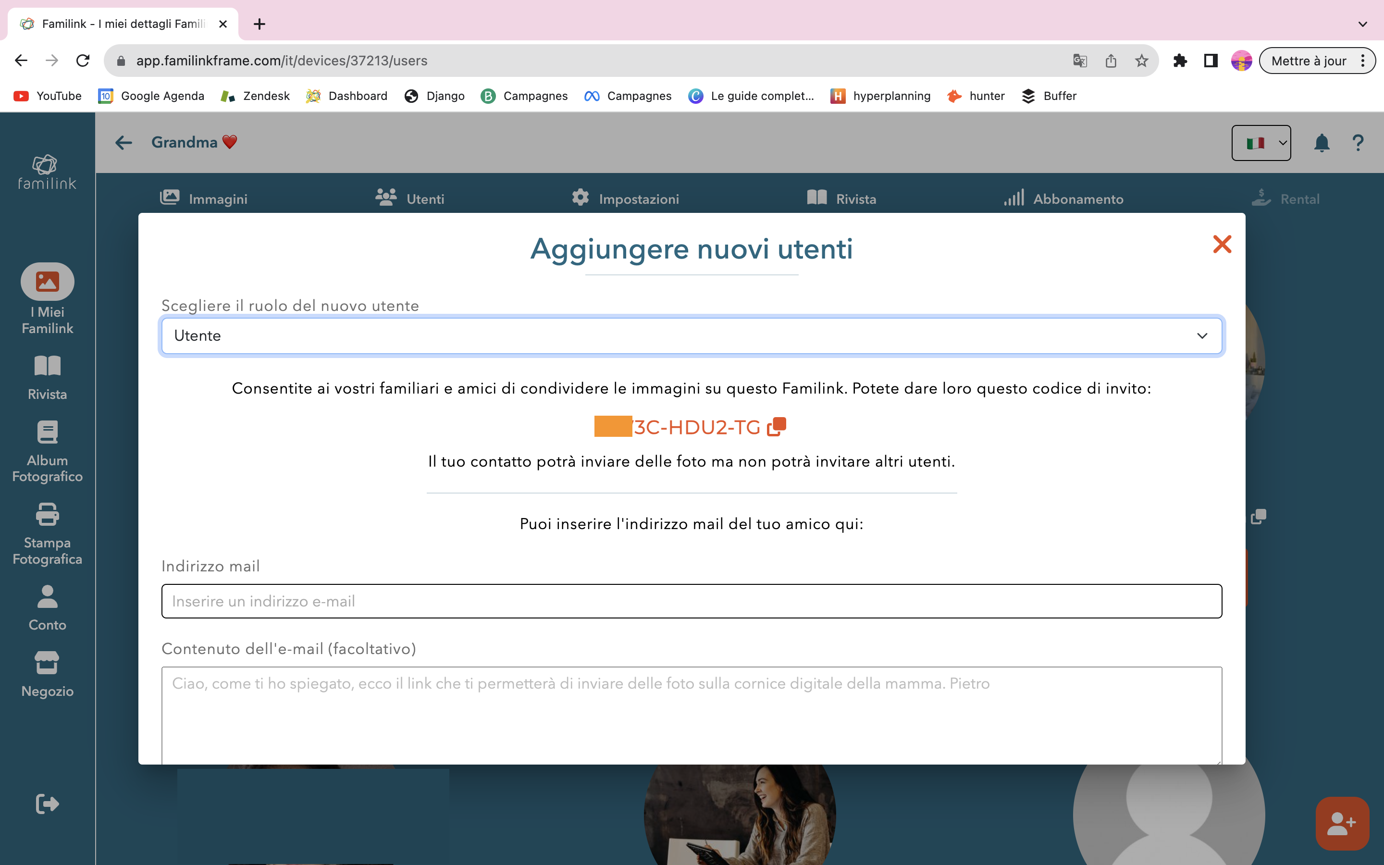
Task: Open Rivista in the left sidebar
Action: pyautogui.click(x=48, y=378)
